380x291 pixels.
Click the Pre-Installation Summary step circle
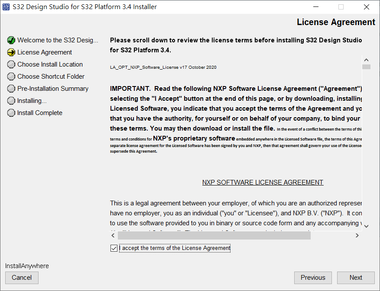(x=11, y=89)
